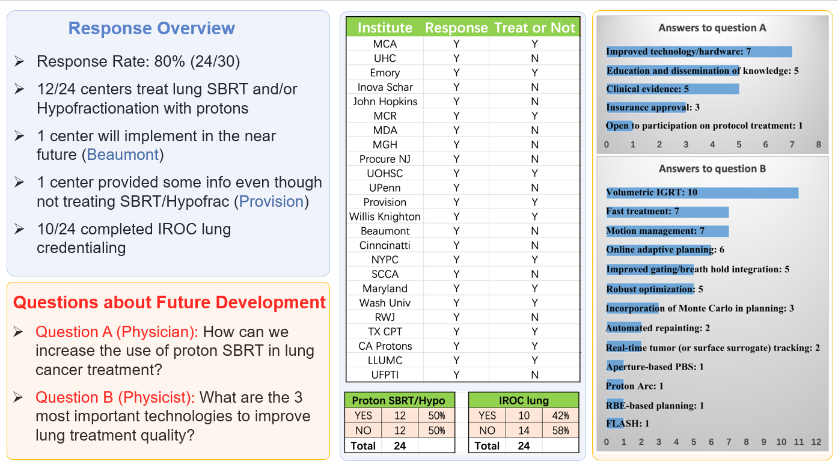Select the 'Volumetric IGRT: 10' bar label
Screen dimensions: 838x473
click(652, 192)
